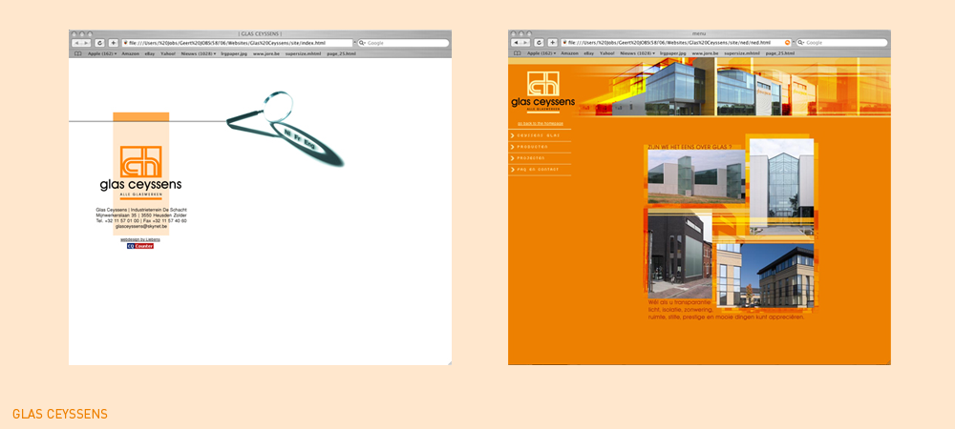
Task: Open the eBay bookmark in the menu window
Action: coord(589,53)
